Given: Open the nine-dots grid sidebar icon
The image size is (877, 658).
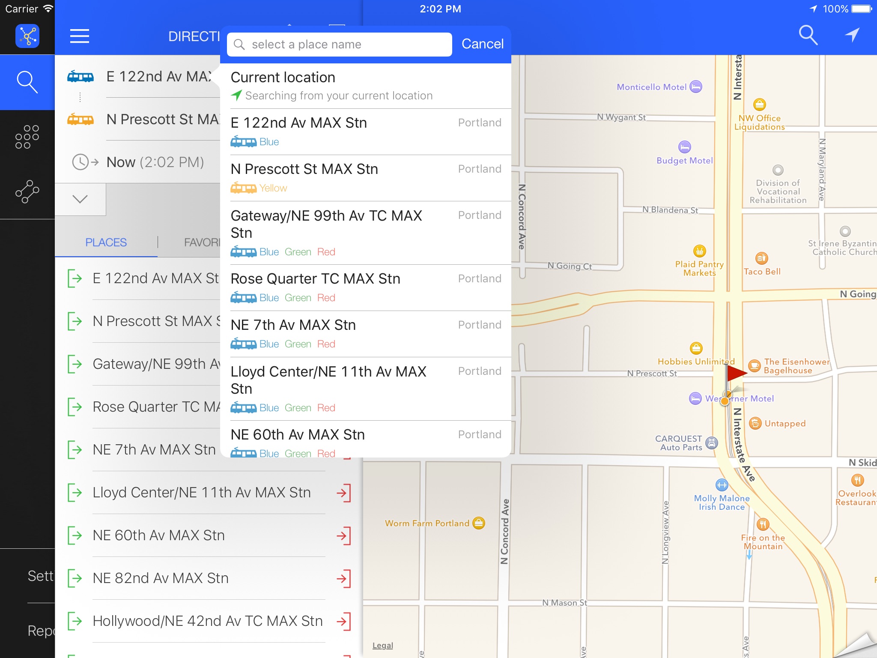Looking at the screenshot, I should [x=27, y=137].
